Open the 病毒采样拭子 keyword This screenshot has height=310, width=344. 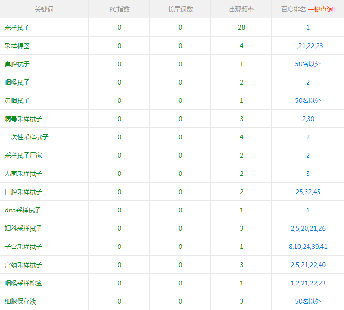(x=24, y=119)
